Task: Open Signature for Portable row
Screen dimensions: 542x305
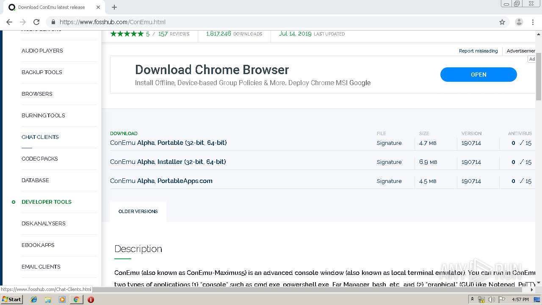Action: pos(389,143)
